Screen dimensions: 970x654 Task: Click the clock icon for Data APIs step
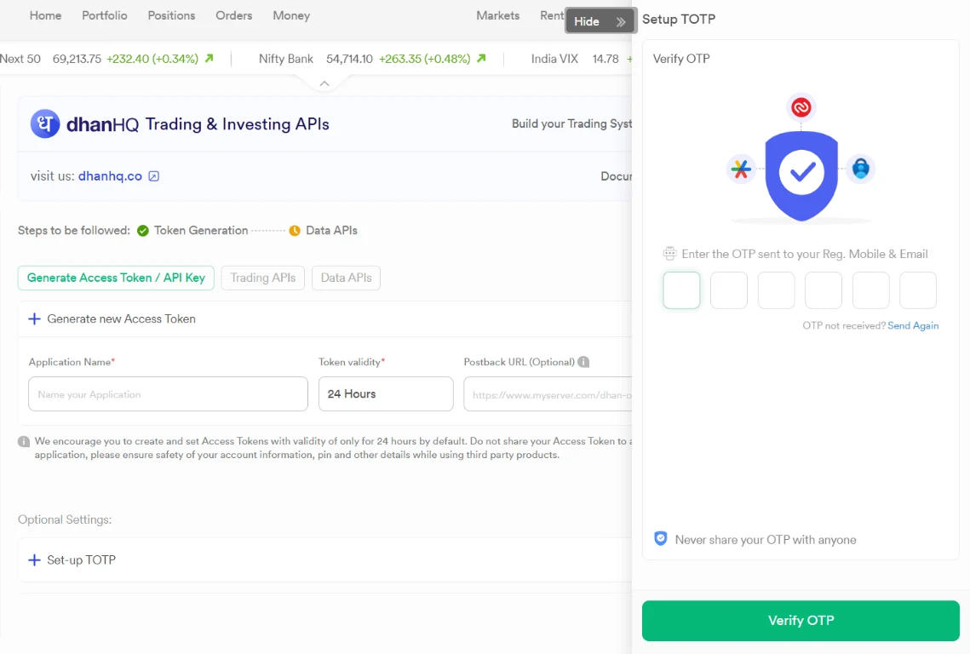tap(295, 231)
